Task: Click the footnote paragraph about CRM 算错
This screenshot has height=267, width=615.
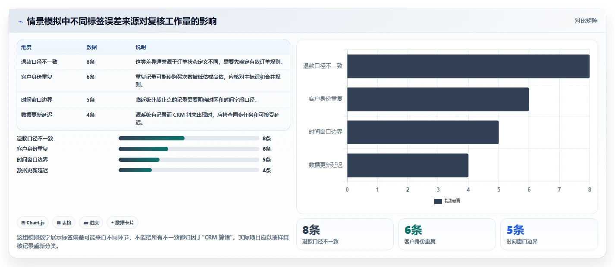Action: 153,242
